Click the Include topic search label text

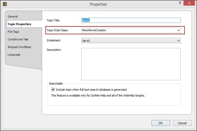(91, 90)
